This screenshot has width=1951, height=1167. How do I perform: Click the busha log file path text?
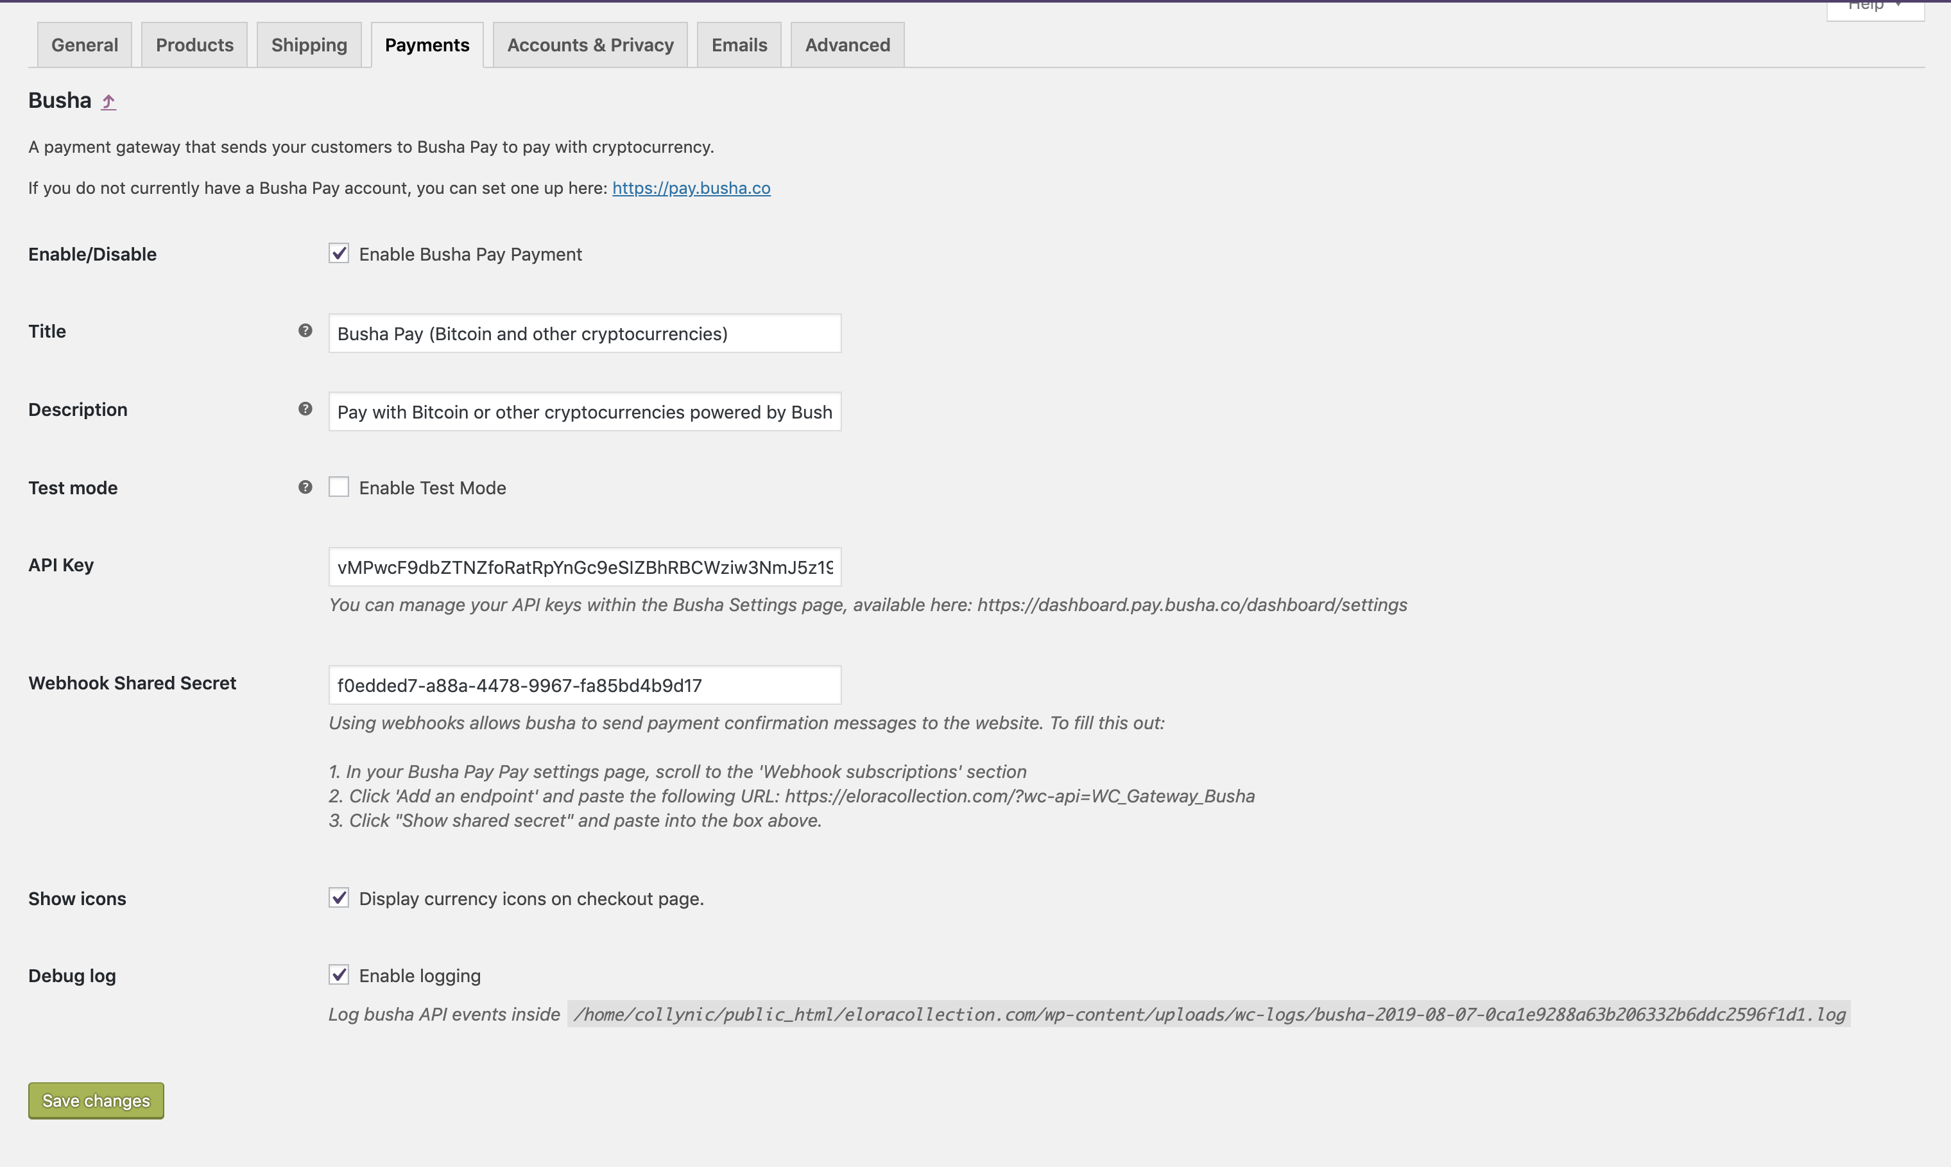pos(1209,1014)
